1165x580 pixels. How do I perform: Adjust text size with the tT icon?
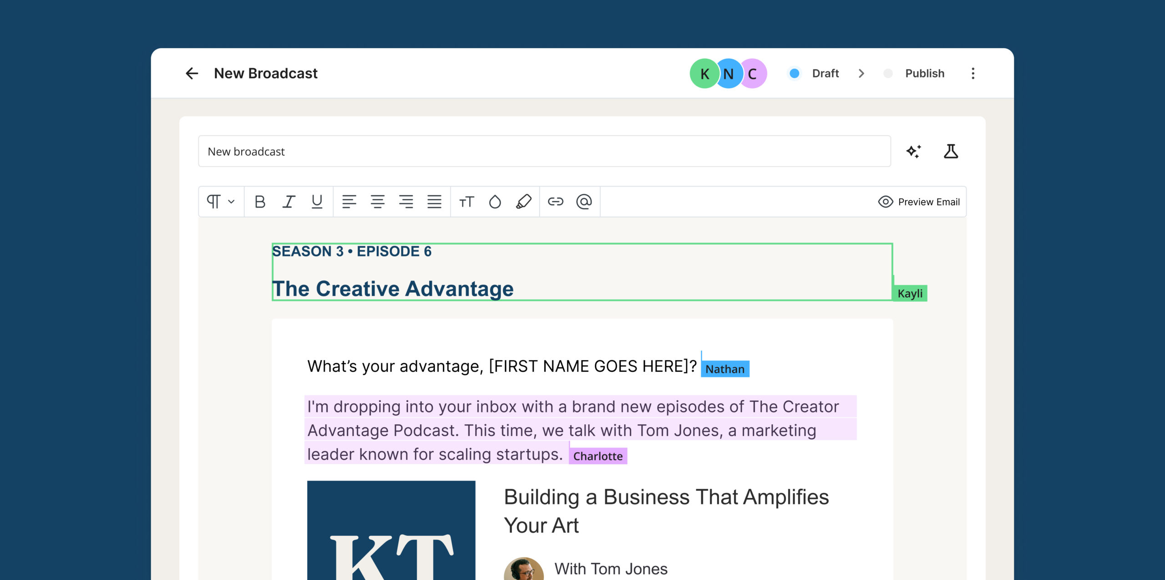[466, 202]
